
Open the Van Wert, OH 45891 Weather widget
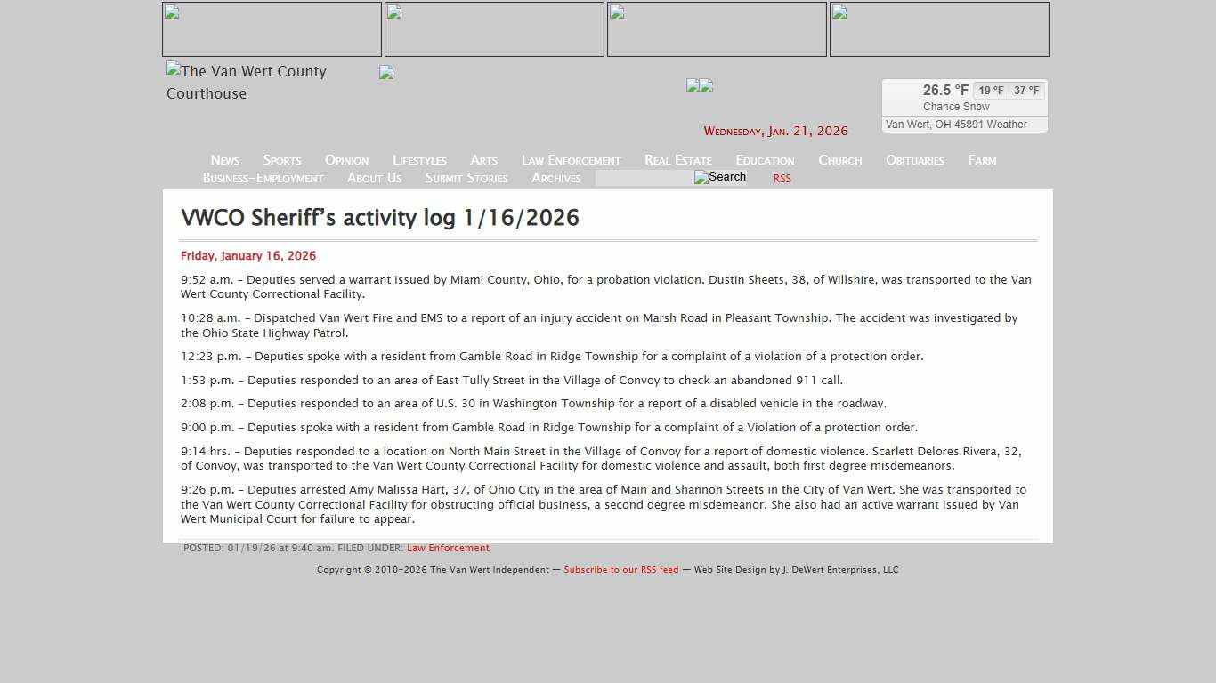[x=964, y=124]
